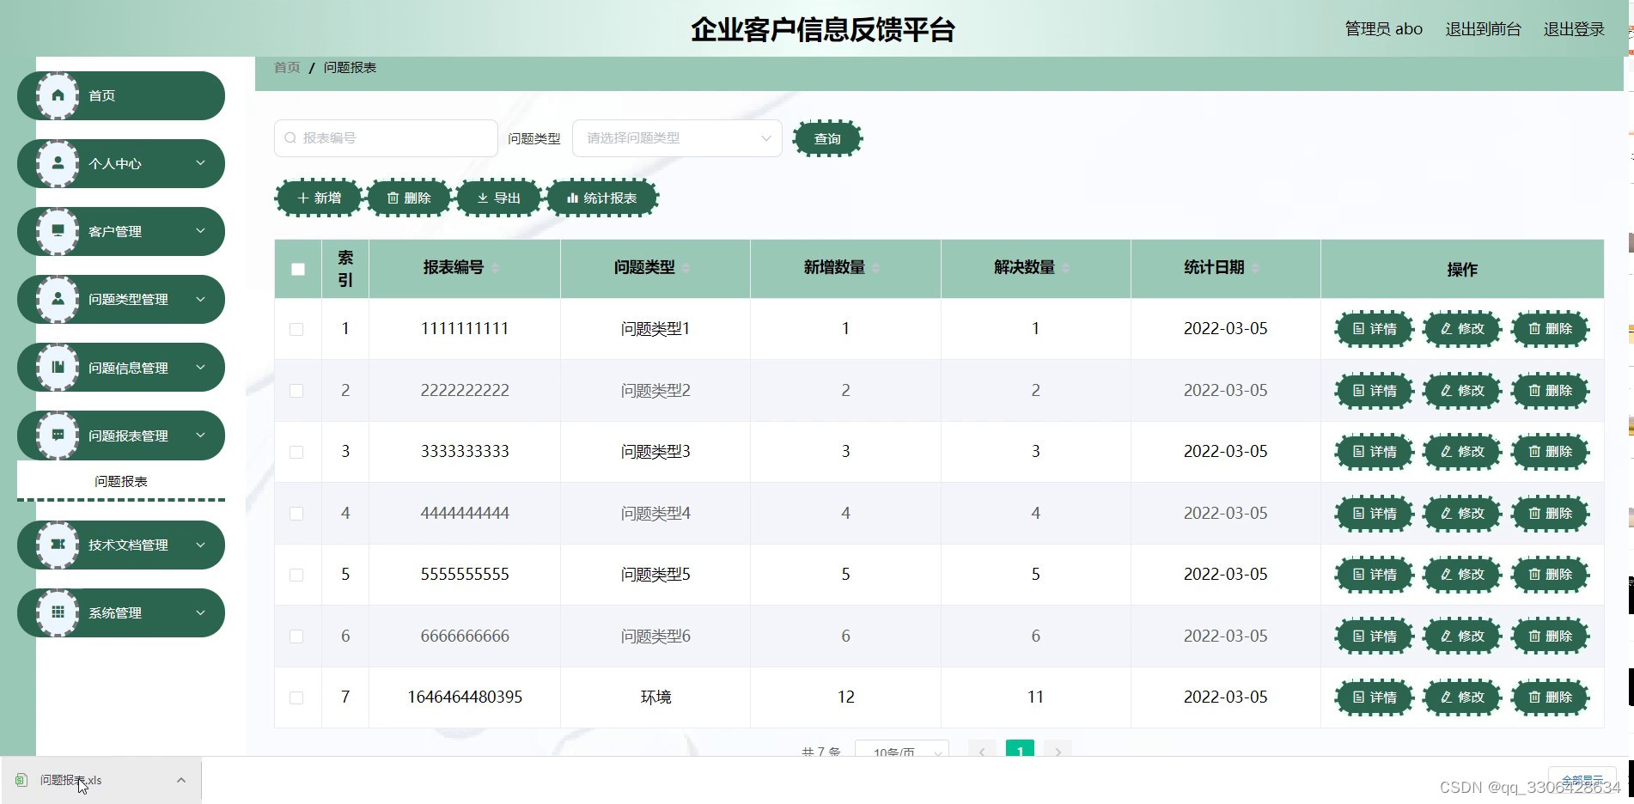Screen dimensions: 1634x804
Task: Check the checkbox for row 7
Action: click(296, 697)
